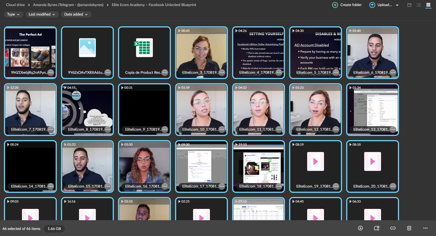Screen dimensions: 436x236
Task: Select The Perfect Ad image thumbnail
Action: (30, 50)
